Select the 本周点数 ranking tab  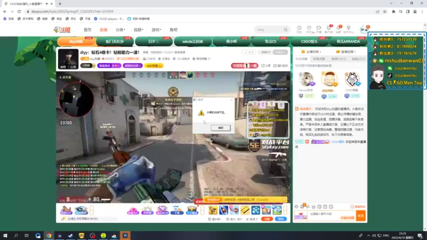tap(319, 59)
